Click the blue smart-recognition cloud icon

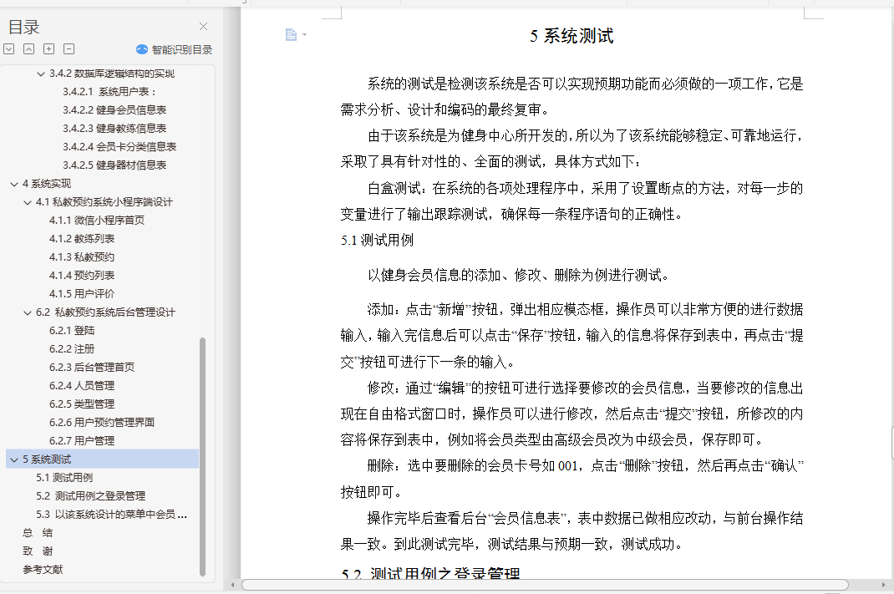click(x=142, y=49)
